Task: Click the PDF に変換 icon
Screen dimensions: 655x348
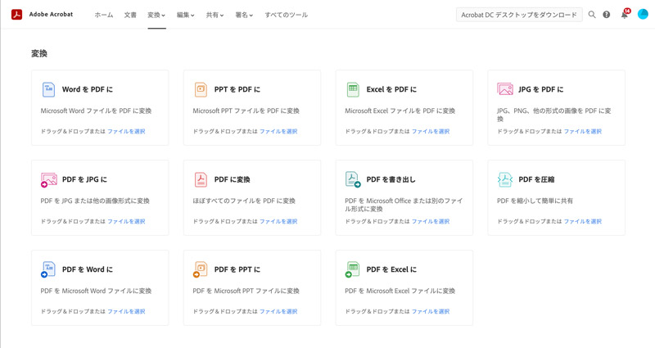Action: (x=201, y=179)
